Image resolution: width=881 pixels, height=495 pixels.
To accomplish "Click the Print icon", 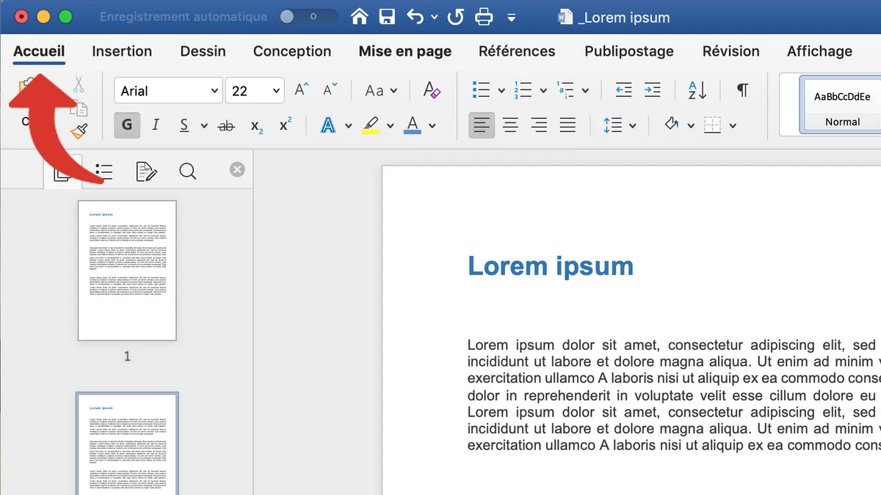I will pos(483,17).
